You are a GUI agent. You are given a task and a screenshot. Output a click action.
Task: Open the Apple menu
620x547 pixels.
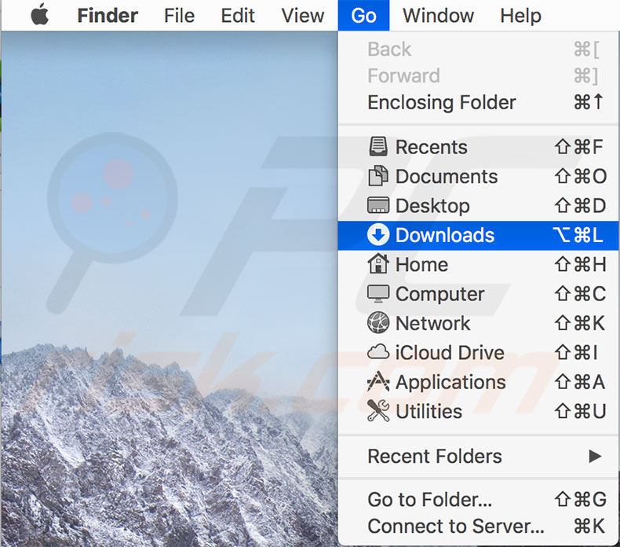click(x=40, y=16)
